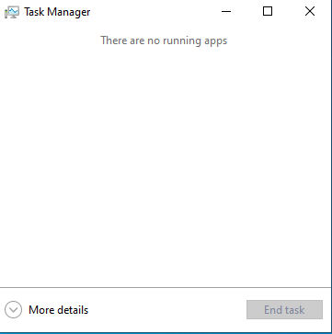Click the "More details" text label
The image size is (332, 334).
coord(59,310)
